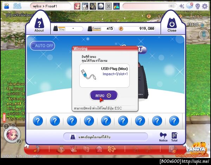Click the blue angel icon in top bar
211x165 pixels.
(x=6, y=6)
